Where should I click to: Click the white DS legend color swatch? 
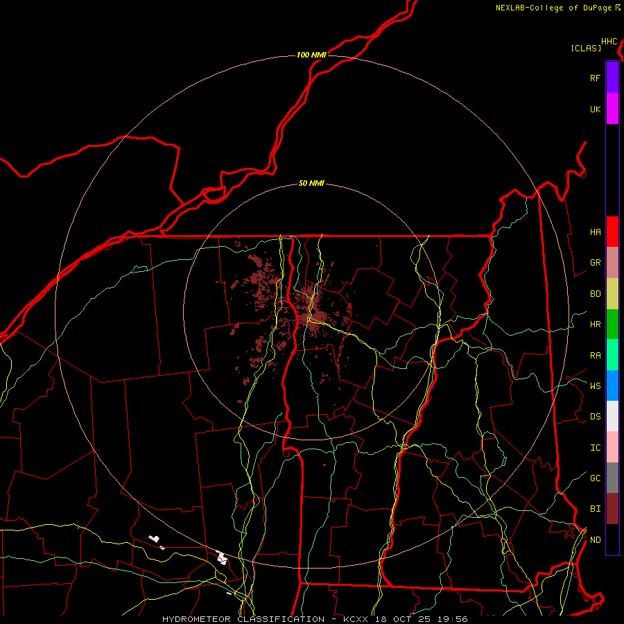coord(612,416)
